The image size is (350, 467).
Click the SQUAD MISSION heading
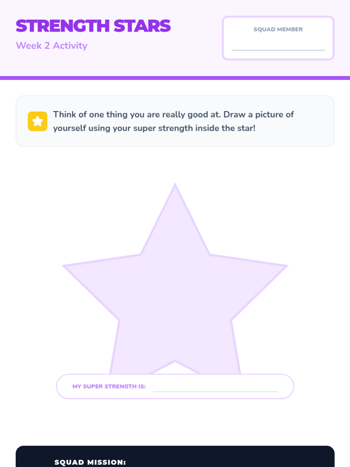pos(90,462)
